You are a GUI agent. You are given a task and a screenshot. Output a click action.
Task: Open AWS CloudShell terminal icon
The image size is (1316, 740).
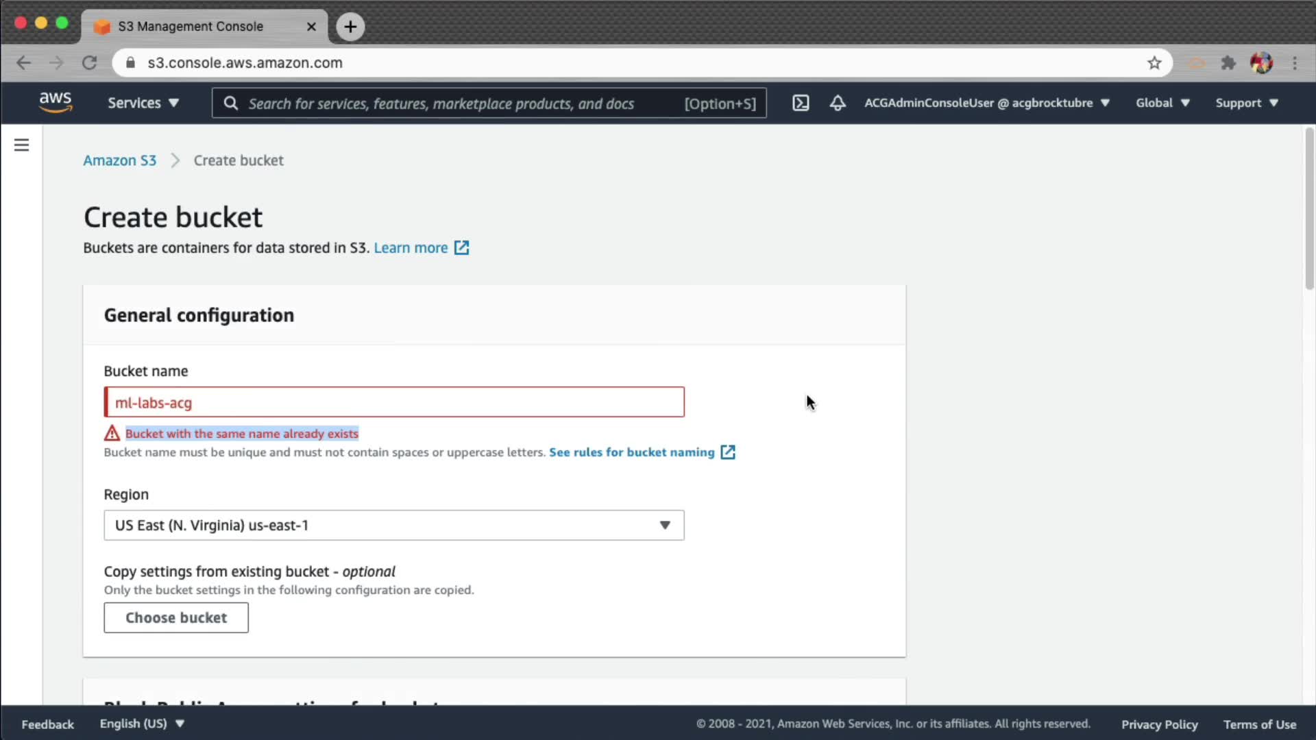[801, 103]
